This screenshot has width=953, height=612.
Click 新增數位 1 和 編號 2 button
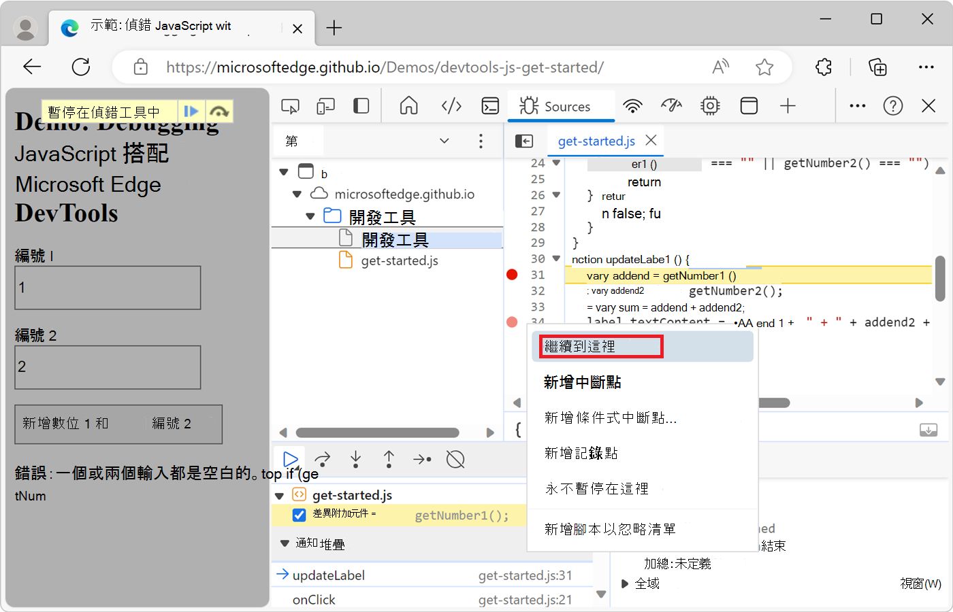point(118,424)
